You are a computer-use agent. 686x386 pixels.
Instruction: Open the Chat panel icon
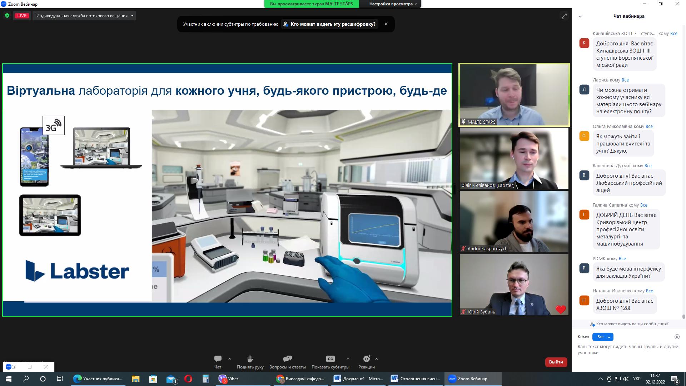(218, 359)
